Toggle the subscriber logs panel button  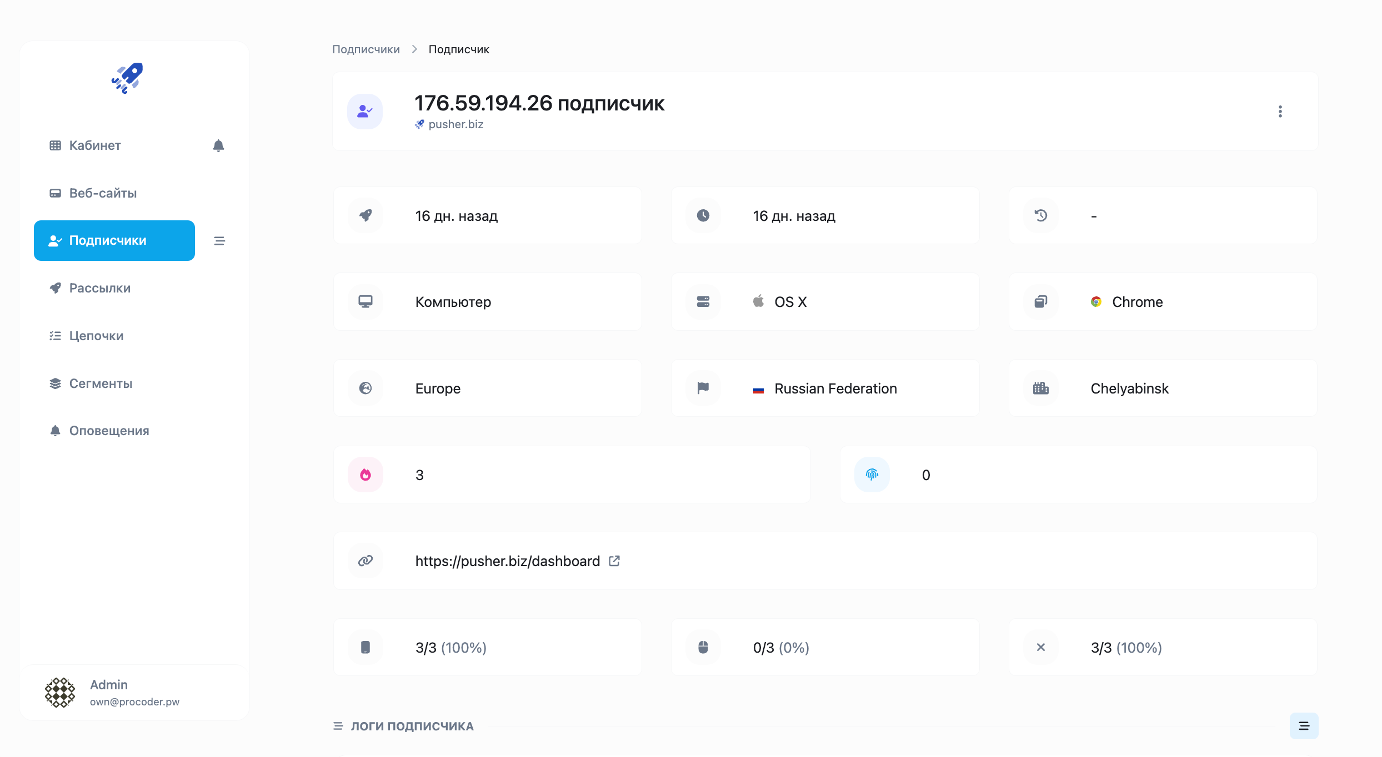click(x=1303, y=725)
